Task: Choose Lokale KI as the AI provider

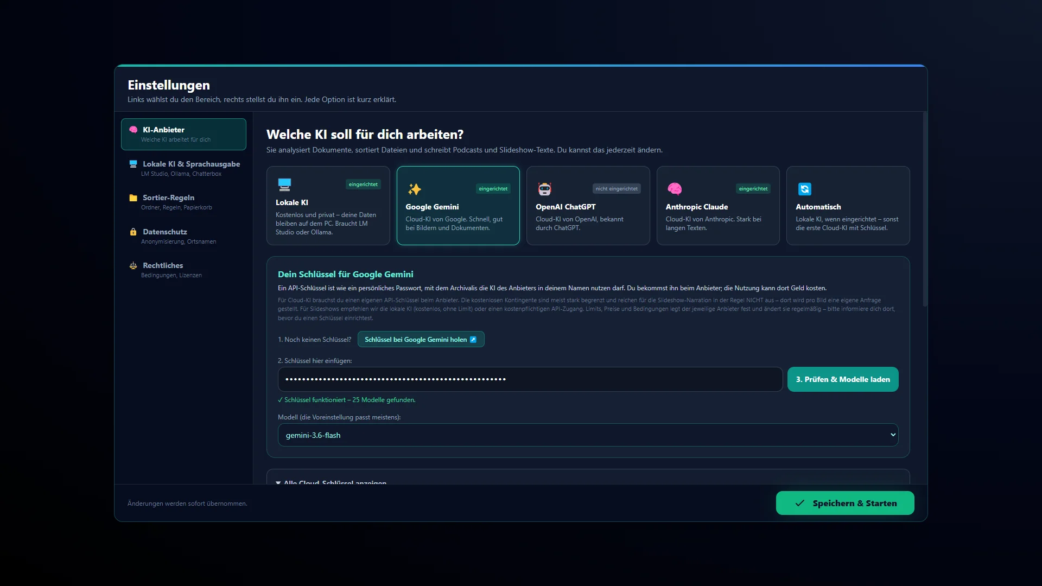Action: 328,206
